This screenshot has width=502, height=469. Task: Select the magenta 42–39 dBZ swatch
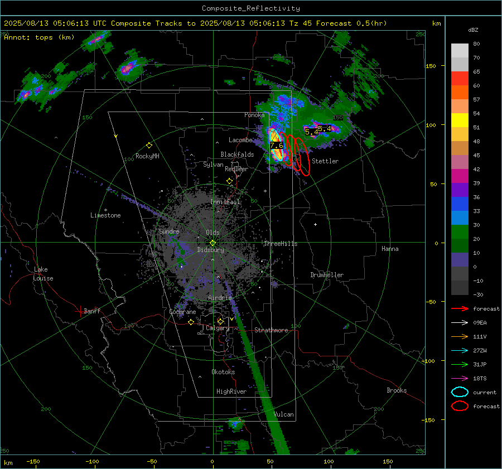click(x=460, y=176)
